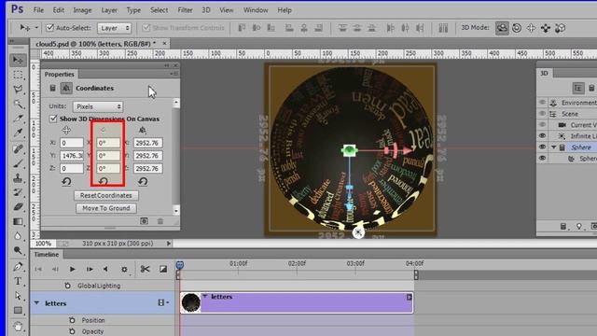Toggle Opacity keyframe stopwatch
The width and height of the screenshot is (597, 336).
72,331
